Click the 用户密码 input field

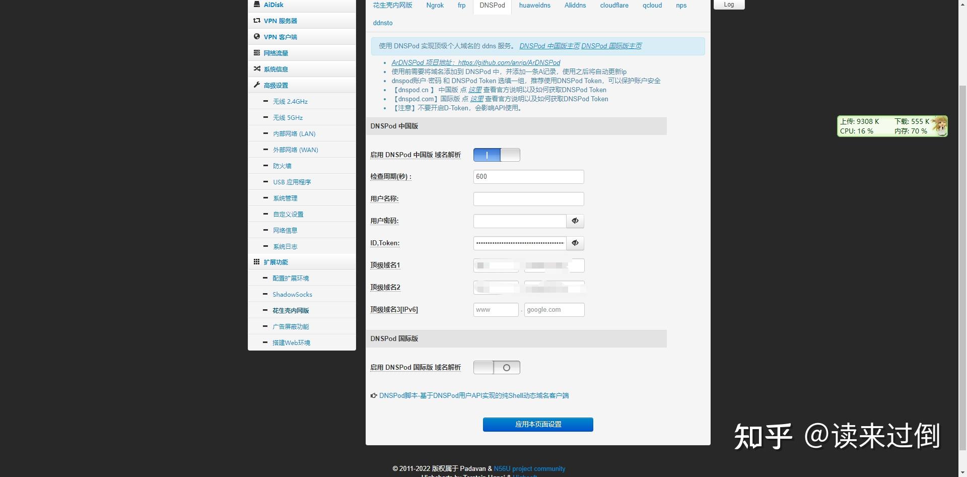(x=520, y=221)
